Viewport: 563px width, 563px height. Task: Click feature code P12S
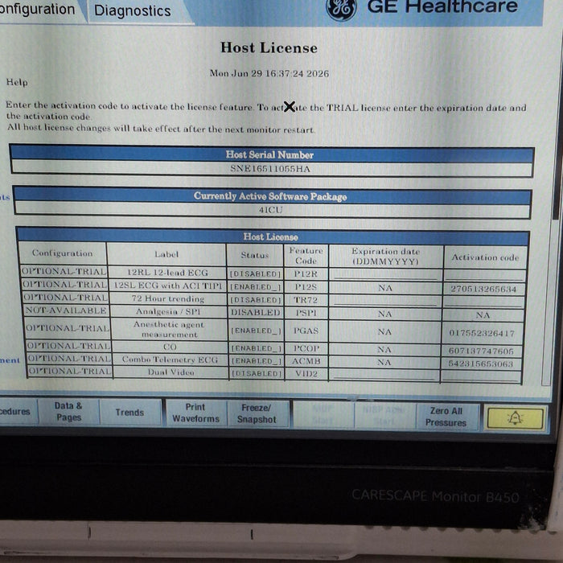pos(306,287)
